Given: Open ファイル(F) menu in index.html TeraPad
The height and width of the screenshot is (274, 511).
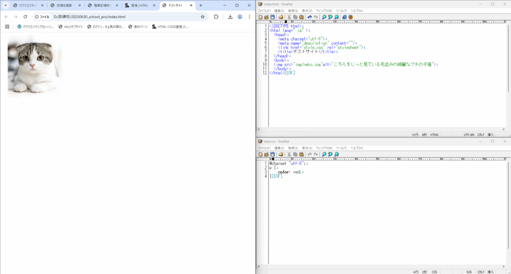Looking at the screenshot, I should tap(263, 10).
